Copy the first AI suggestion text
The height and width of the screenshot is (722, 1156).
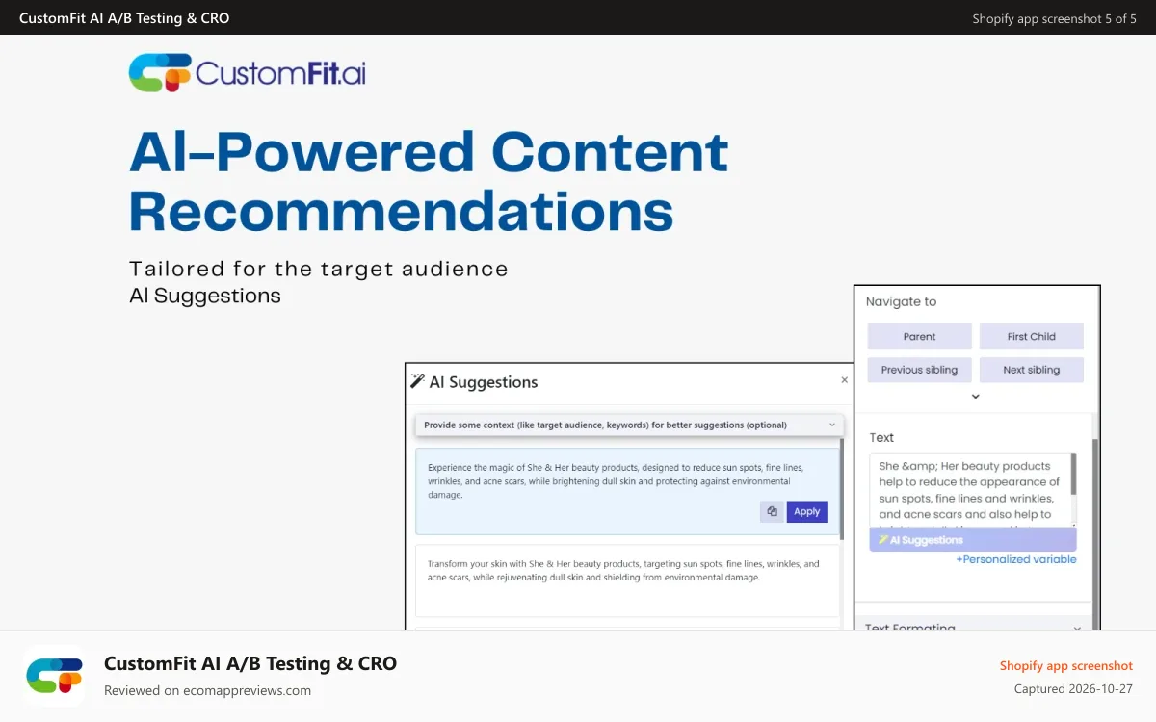(x=772, y=512)
